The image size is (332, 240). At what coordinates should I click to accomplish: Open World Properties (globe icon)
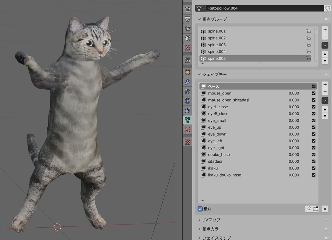[188, 48]
